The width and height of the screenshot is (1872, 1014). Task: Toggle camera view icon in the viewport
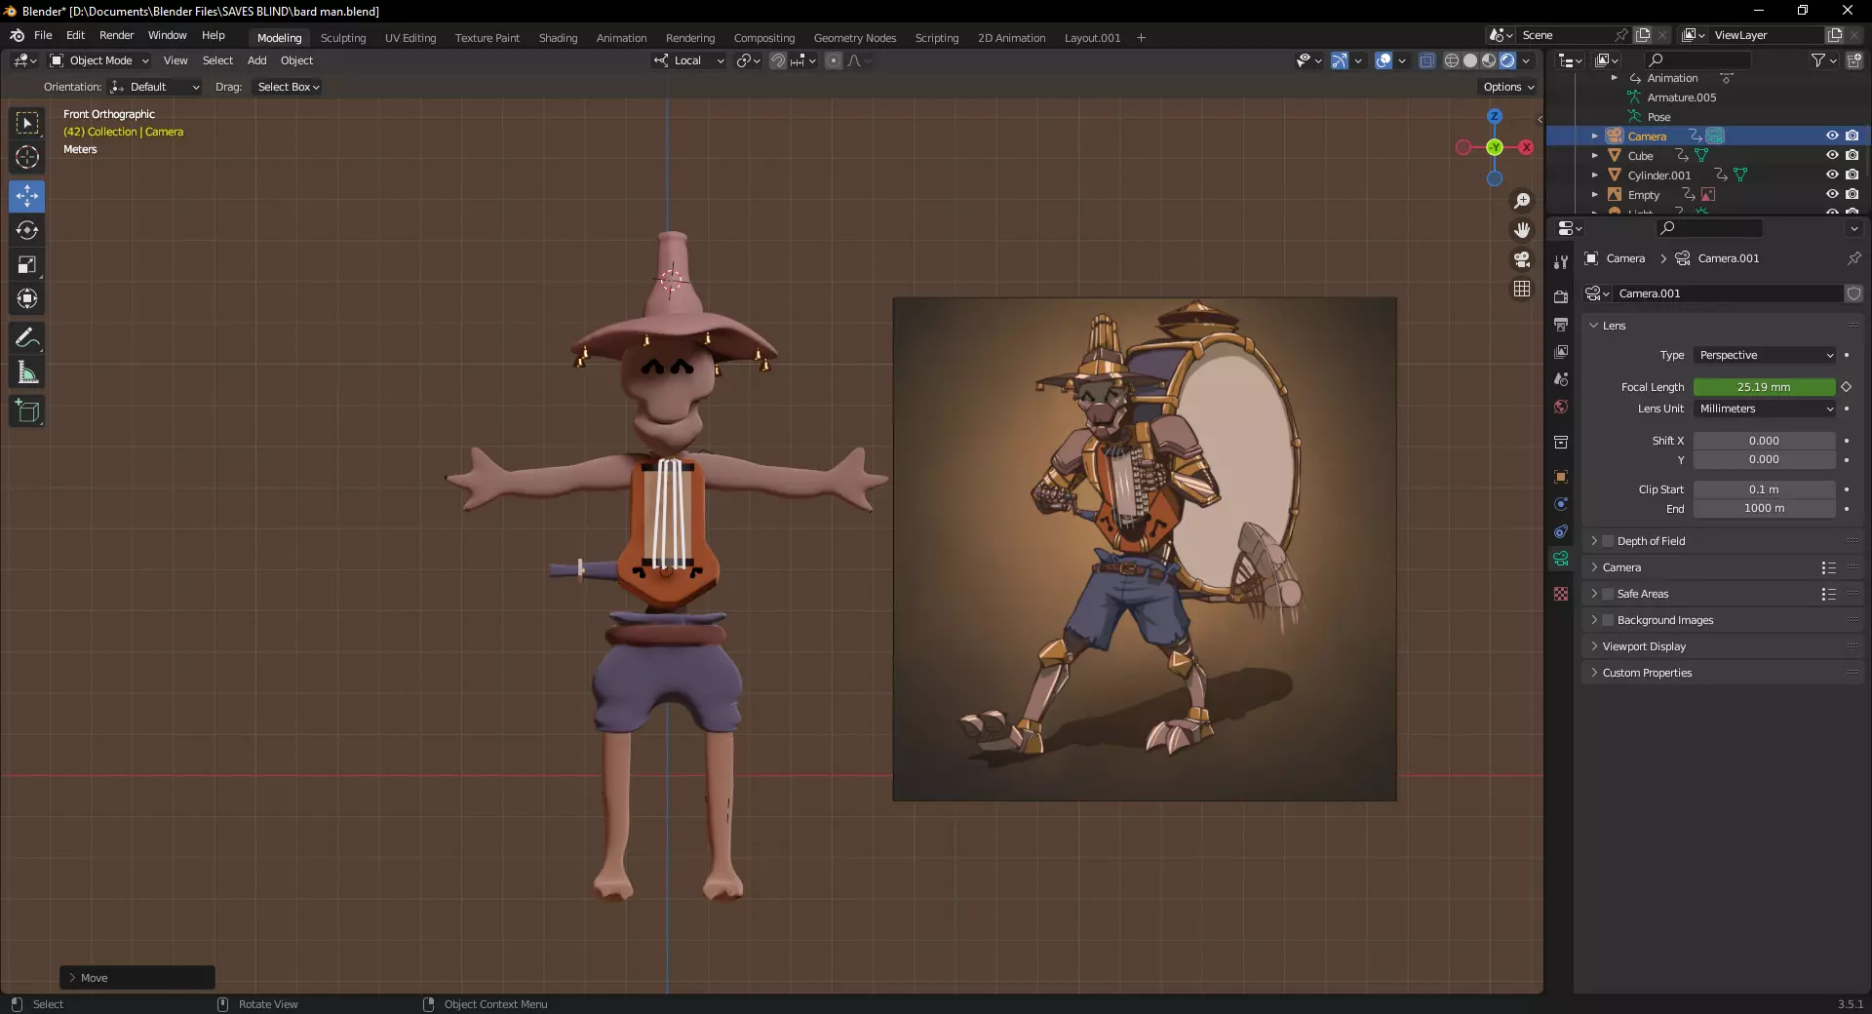point(1522,259)
